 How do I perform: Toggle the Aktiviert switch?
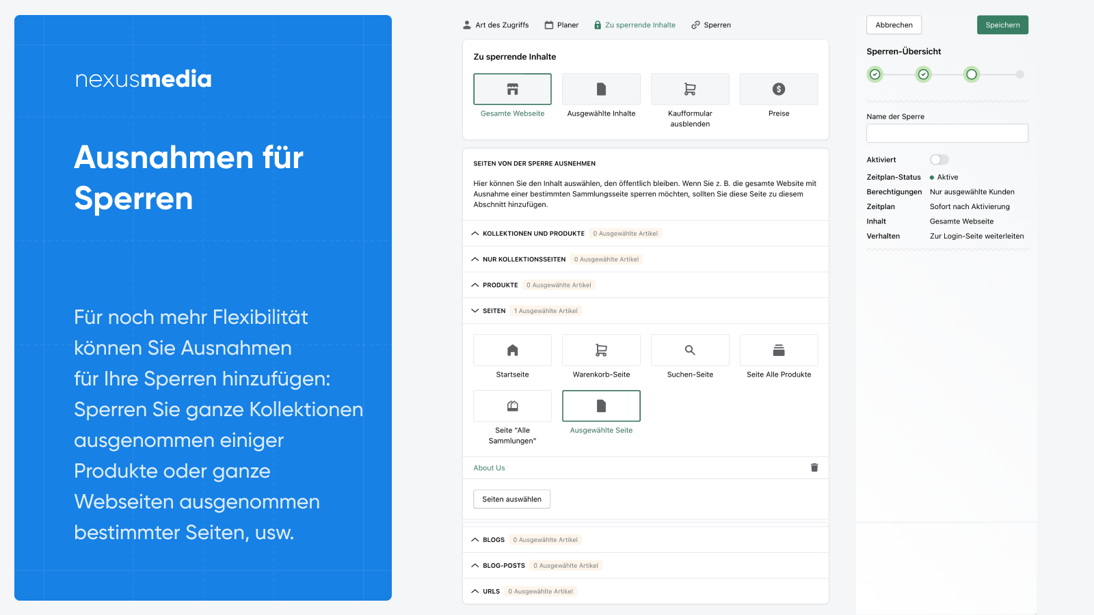939,159
